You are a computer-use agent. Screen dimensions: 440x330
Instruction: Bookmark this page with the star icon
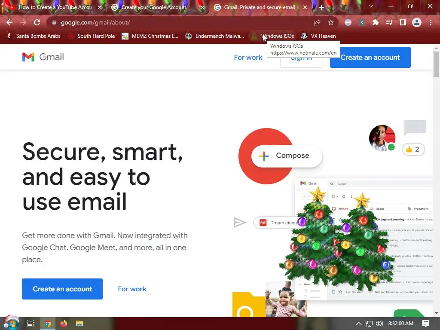coord(331,22)
